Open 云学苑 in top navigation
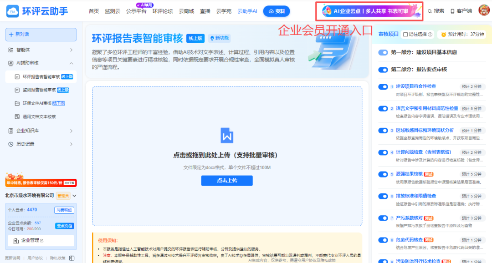Screen dimensions: 492x263 pos(224,11)
